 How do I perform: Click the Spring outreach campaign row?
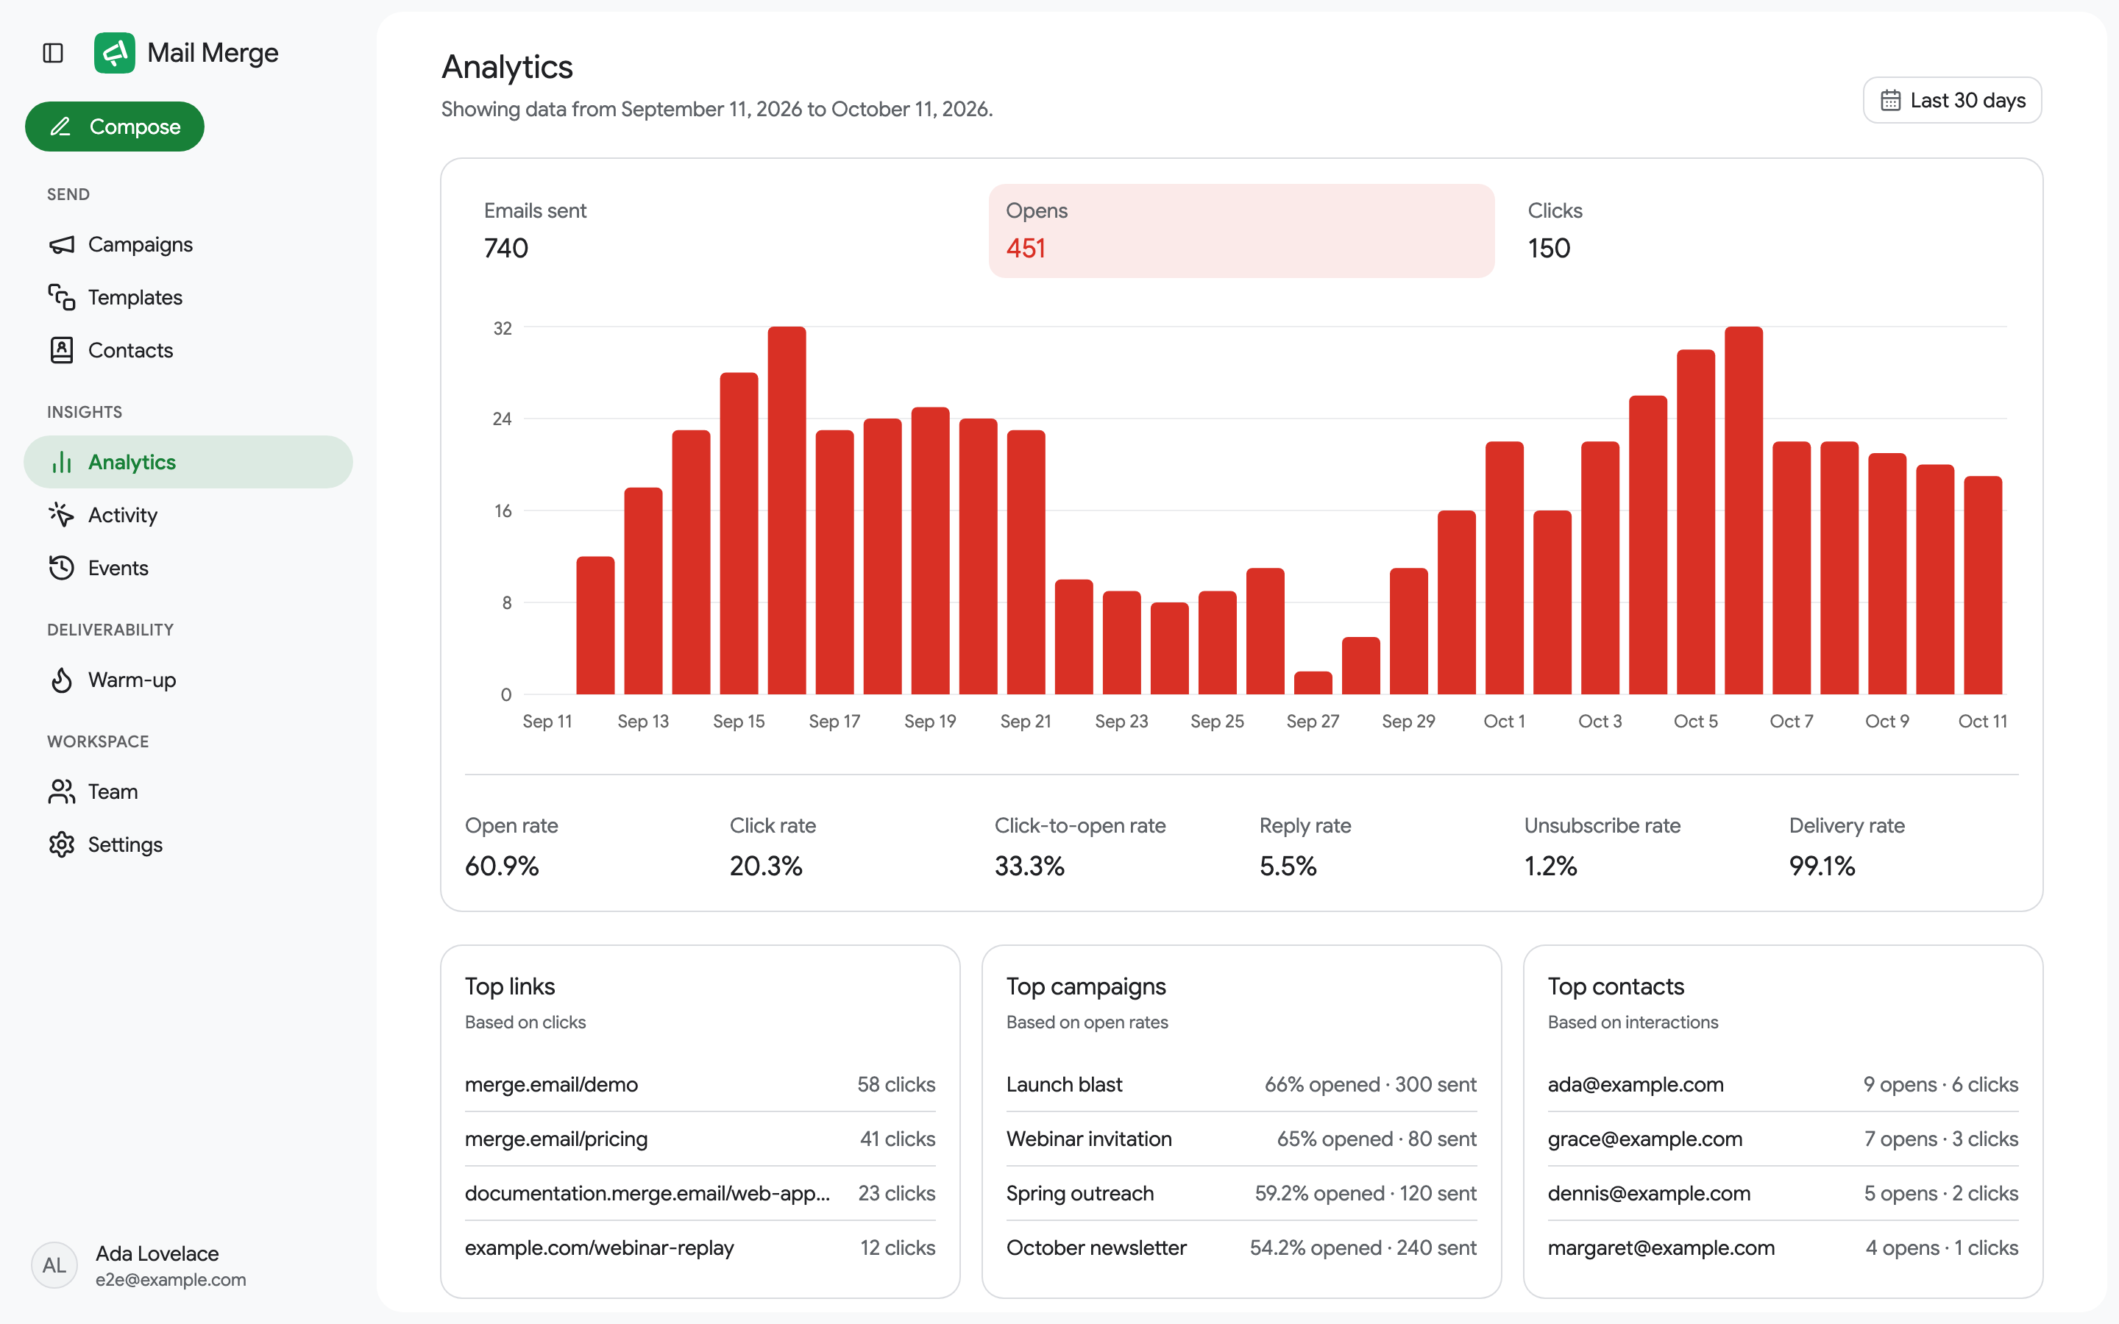pos(1242,1194)
